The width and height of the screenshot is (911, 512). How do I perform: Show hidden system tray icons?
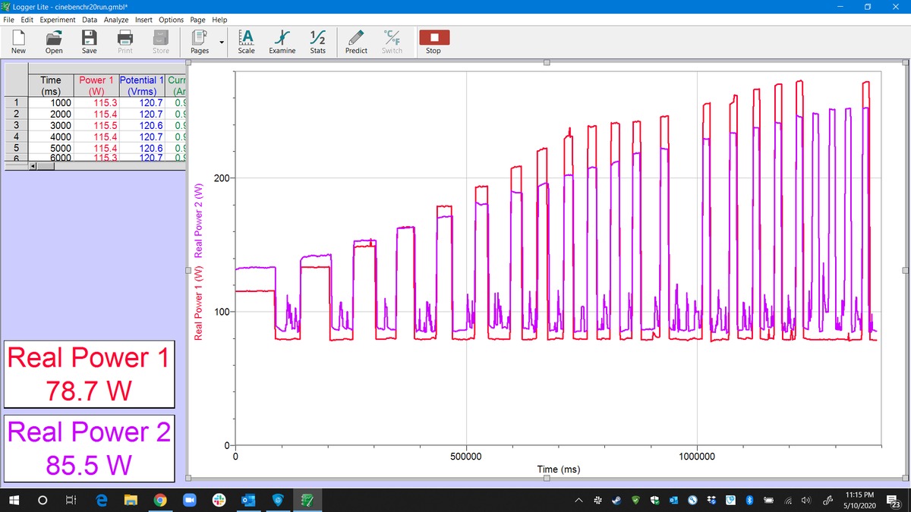point(578,500)
